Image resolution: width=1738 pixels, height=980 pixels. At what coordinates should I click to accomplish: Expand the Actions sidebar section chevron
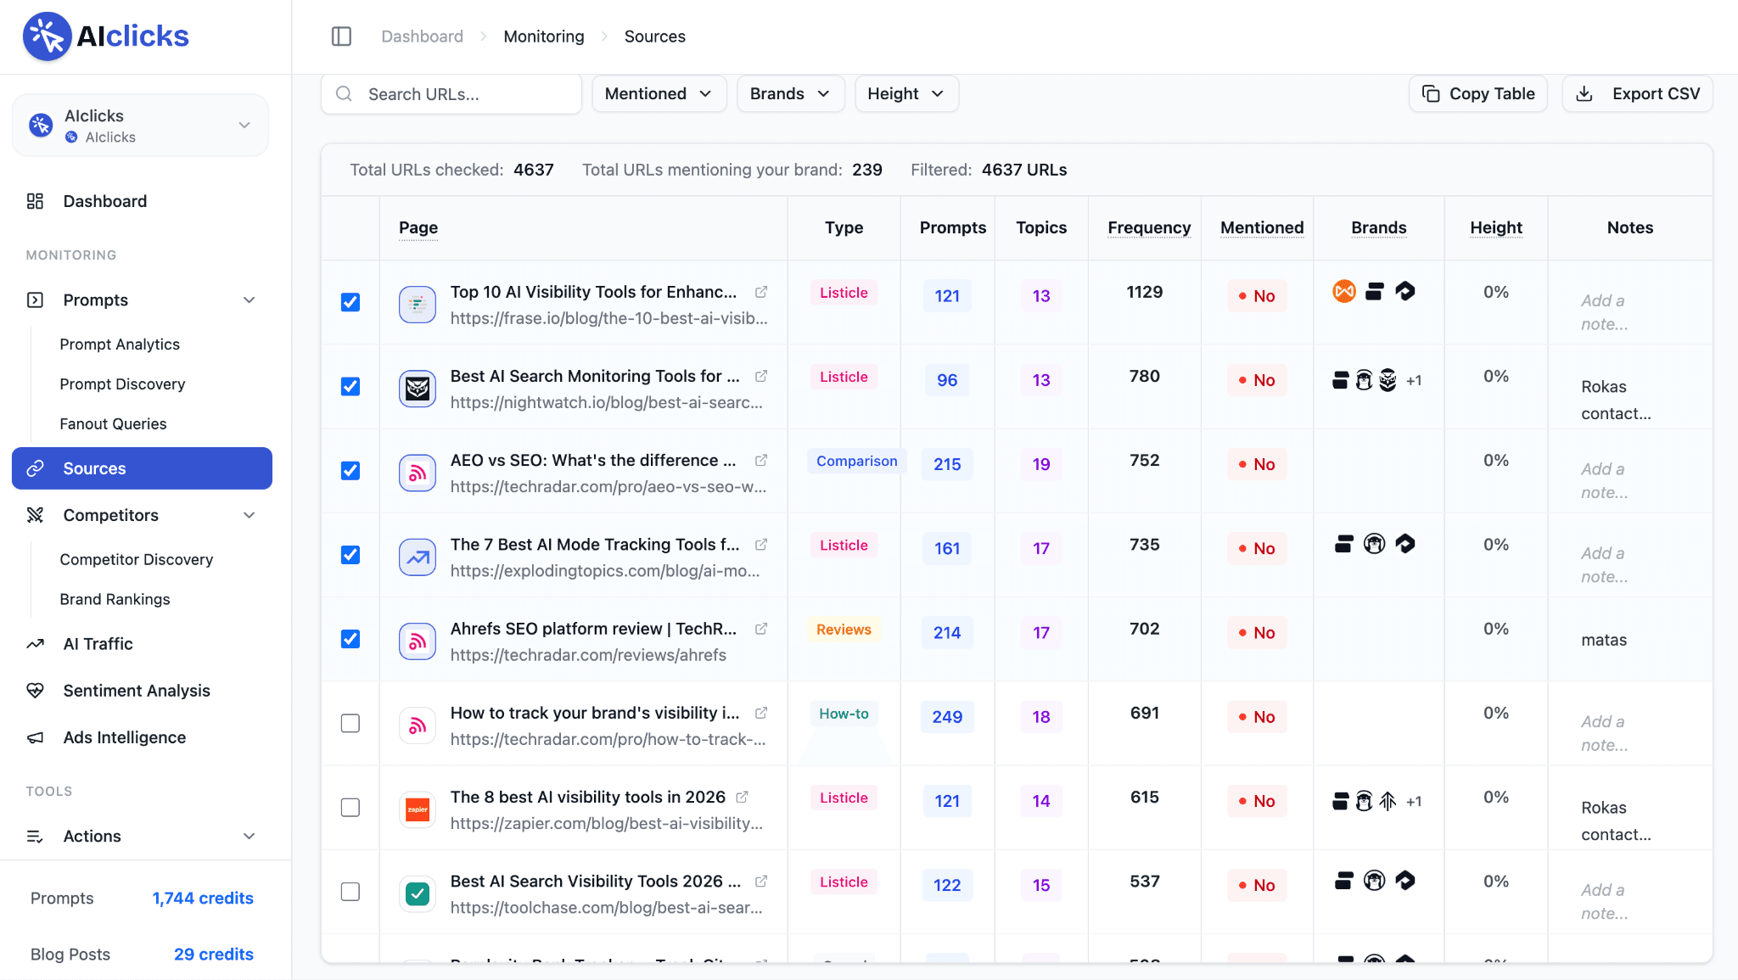click(249, 836)
